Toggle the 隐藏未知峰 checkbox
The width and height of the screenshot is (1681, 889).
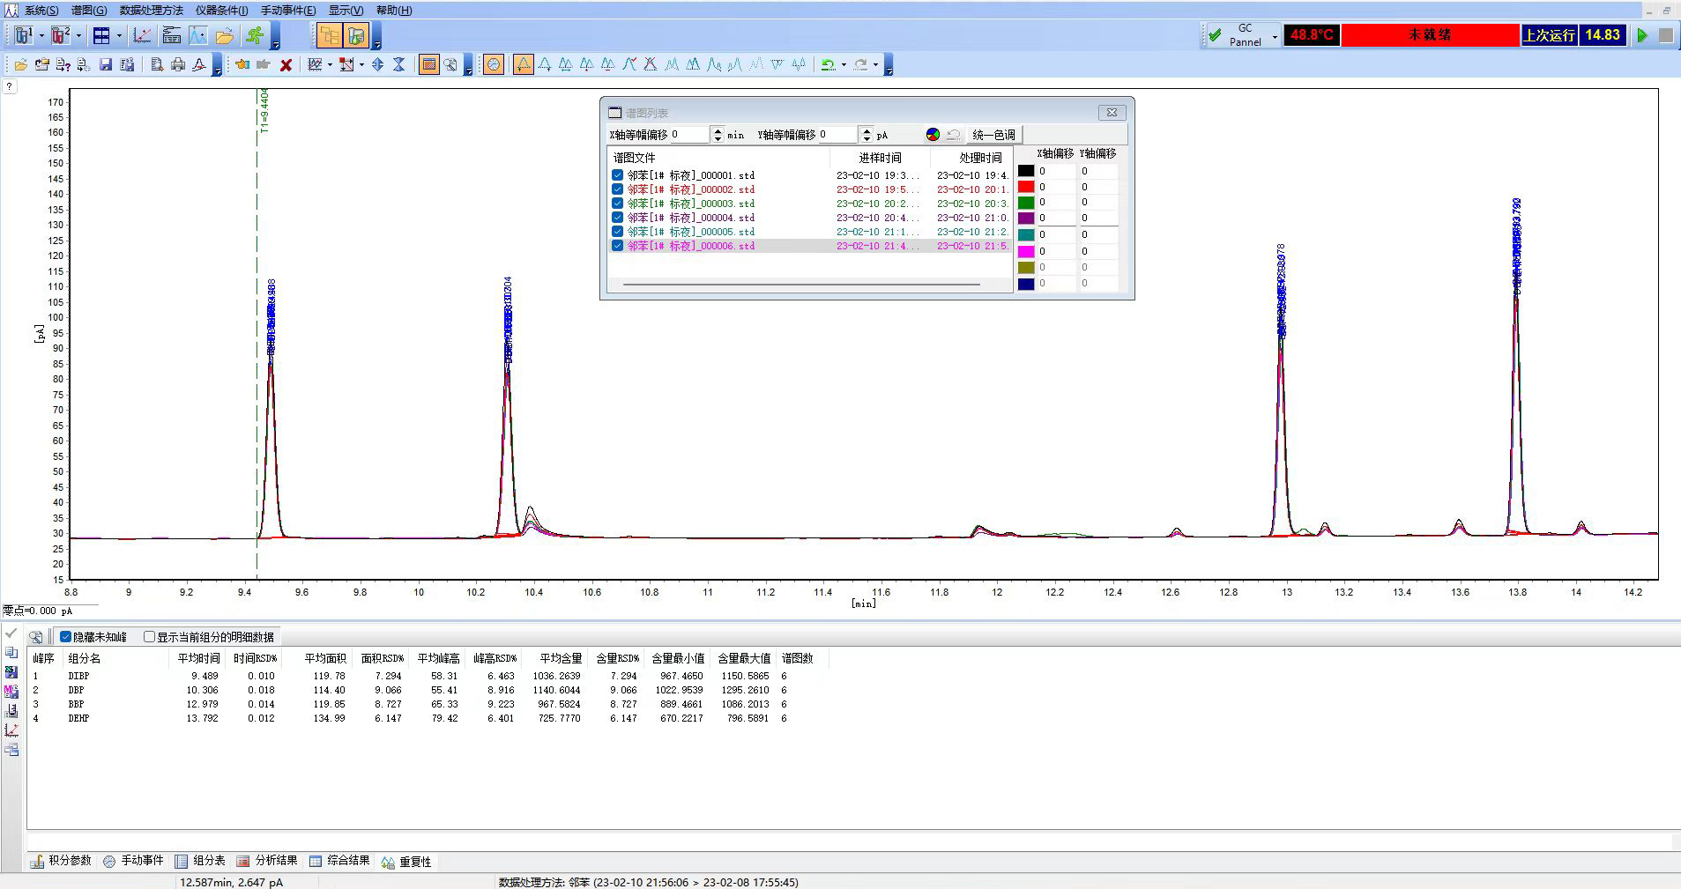[x=65, y=637]
